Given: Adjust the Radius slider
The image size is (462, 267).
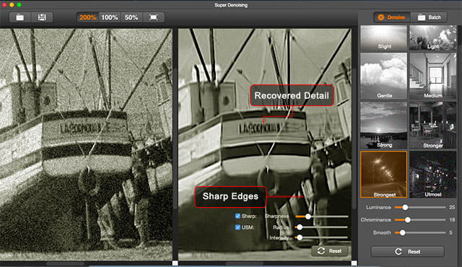Looking at the screenshot, I should [x=322, y=227].
